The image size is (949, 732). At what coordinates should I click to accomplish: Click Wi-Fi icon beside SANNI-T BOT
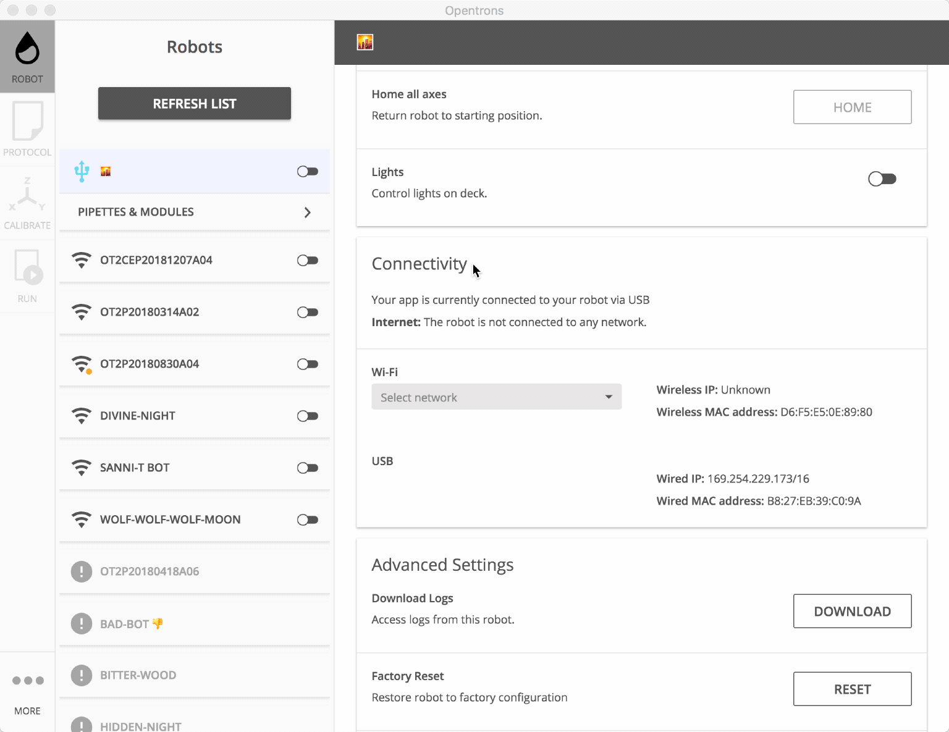coord(81,468)
